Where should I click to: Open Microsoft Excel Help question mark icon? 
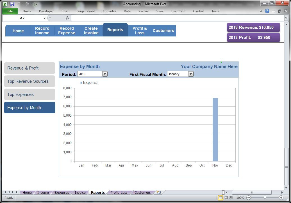(x=267, y=11)
